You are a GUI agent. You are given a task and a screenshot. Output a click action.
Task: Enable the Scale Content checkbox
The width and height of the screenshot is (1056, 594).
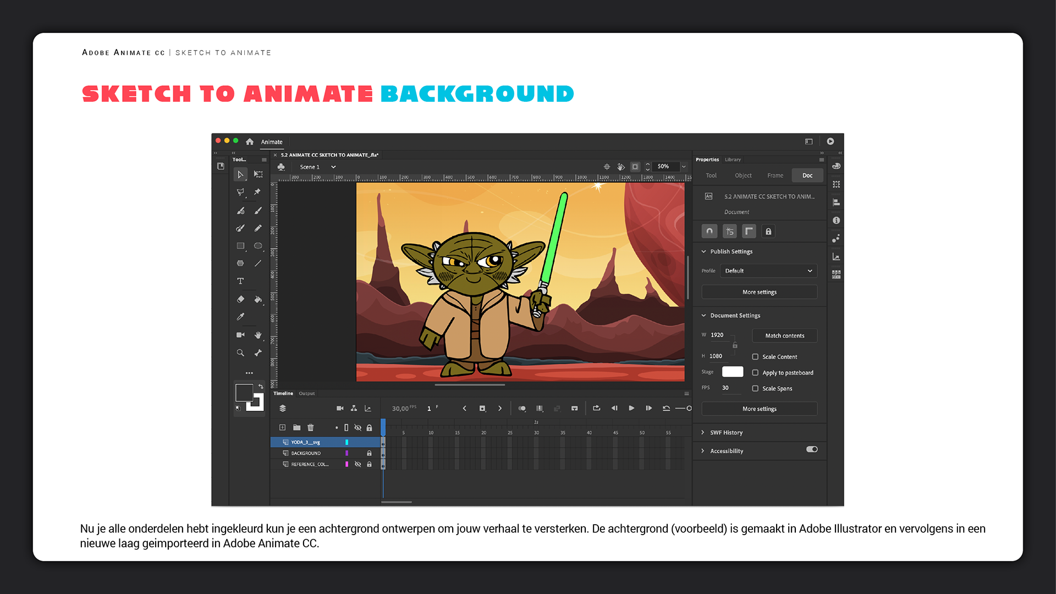[x=755, y=357]
